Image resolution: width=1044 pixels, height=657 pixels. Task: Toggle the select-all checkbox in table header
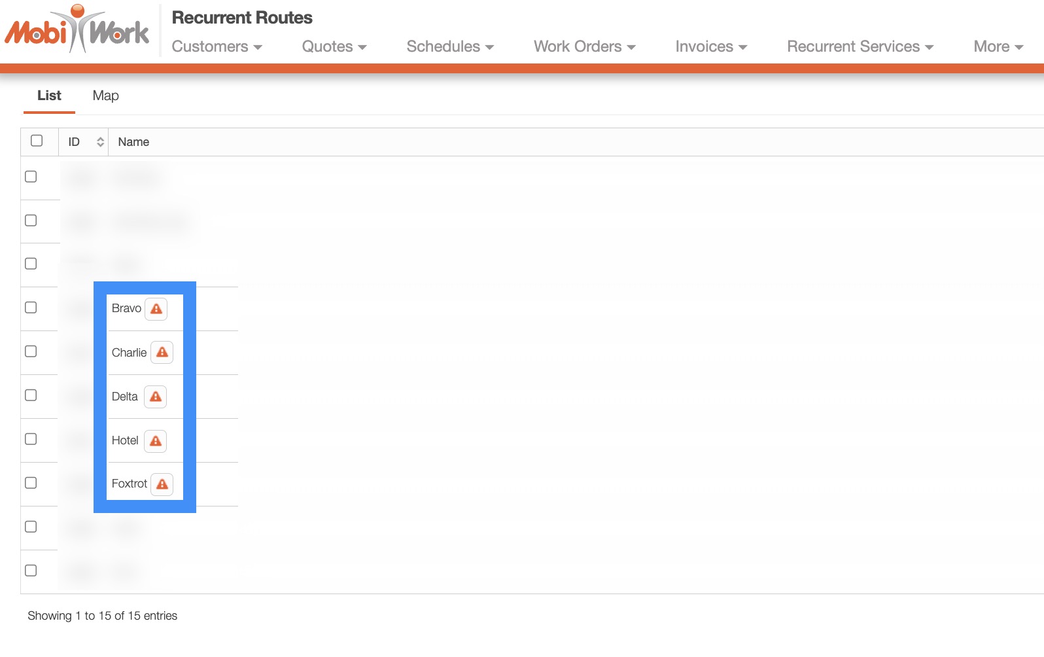[x=37, y=141]
